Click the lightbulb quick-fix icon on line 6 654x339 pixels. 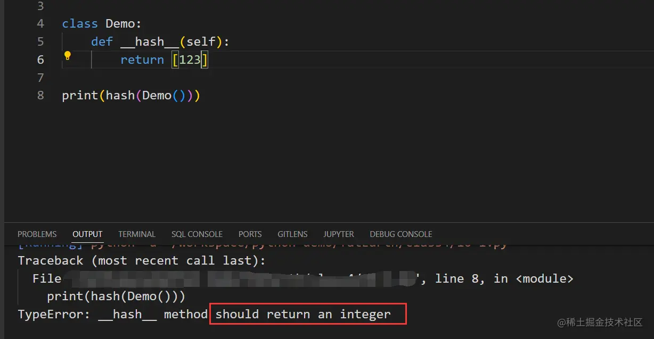point(68,55)
